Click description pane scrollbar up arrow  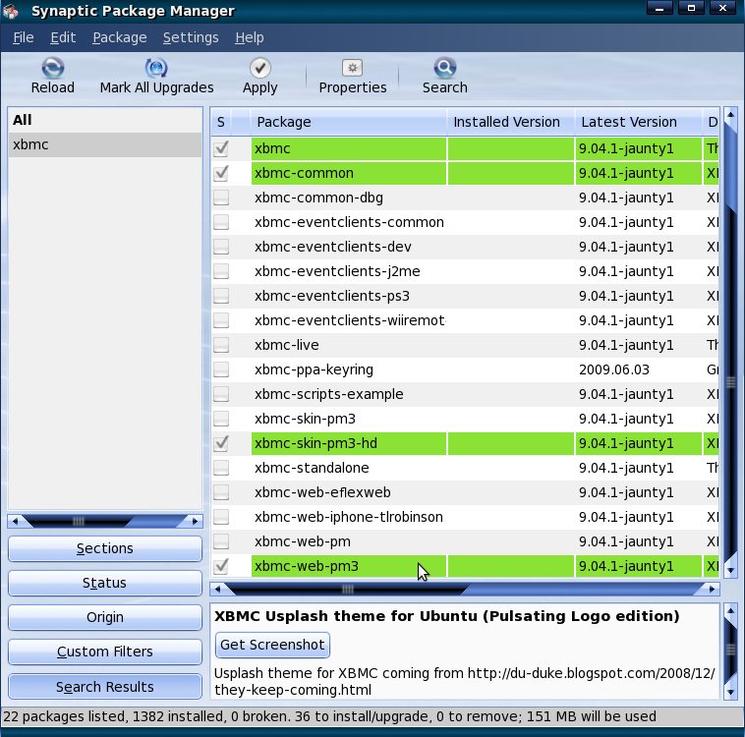click(730, 610)
